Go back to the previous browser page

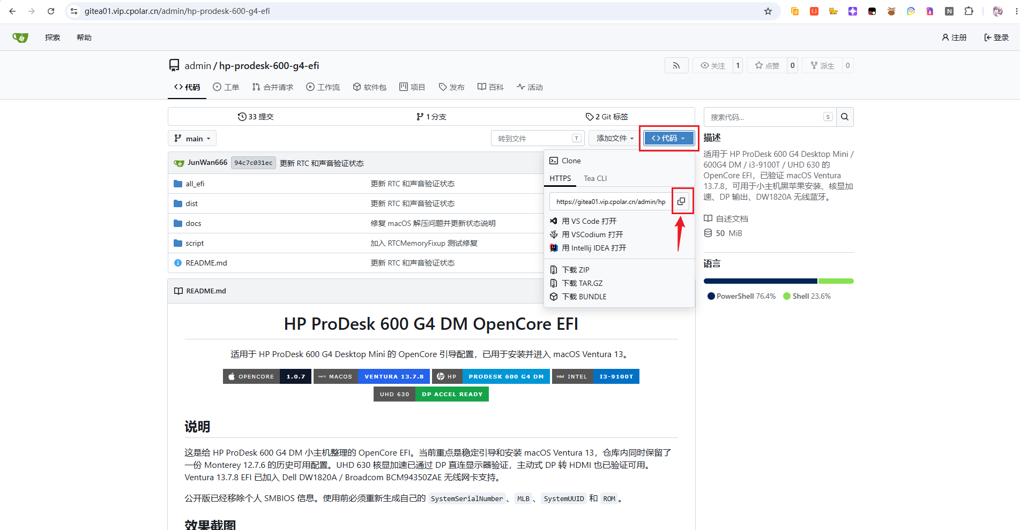12,11
